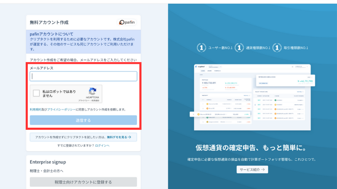337x189 pixels.
Task: Click the user count No.1 laurel badge
Action: coord(202,47)
